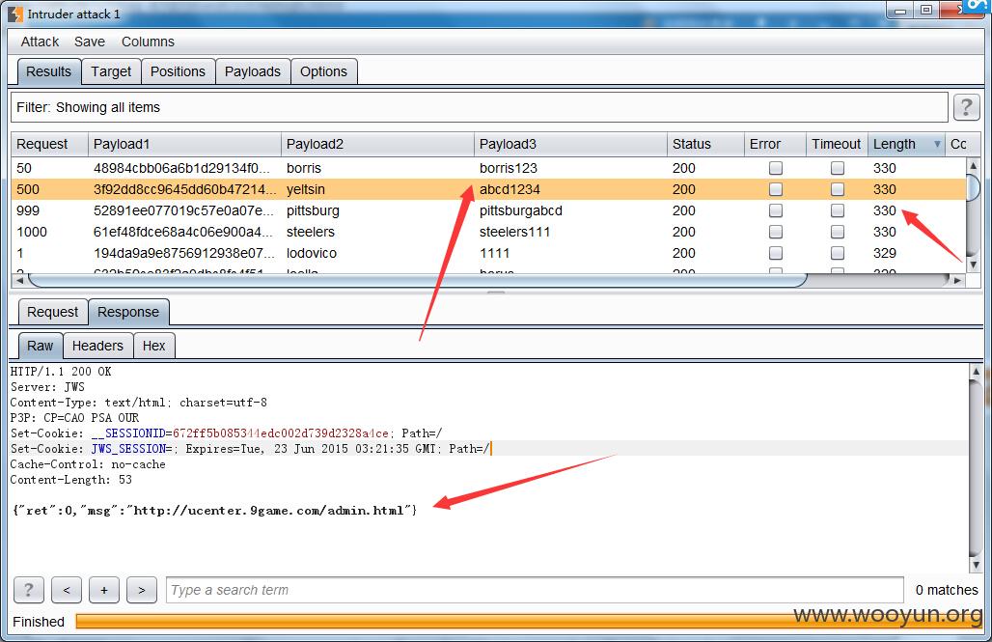
Task: Select the Response tab
Action: [x=128, y=312]
